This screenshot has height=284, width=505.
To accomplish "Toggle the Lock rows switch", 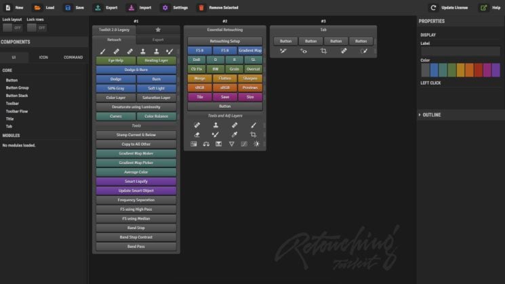I will point(37,28).
